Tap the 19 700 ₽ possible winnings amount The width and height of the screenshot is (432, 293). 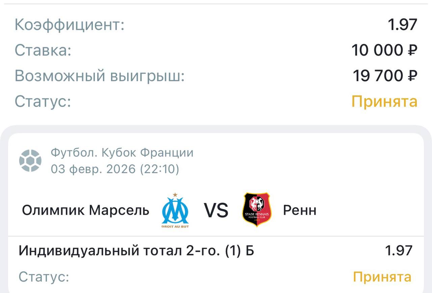coord(385,76)
